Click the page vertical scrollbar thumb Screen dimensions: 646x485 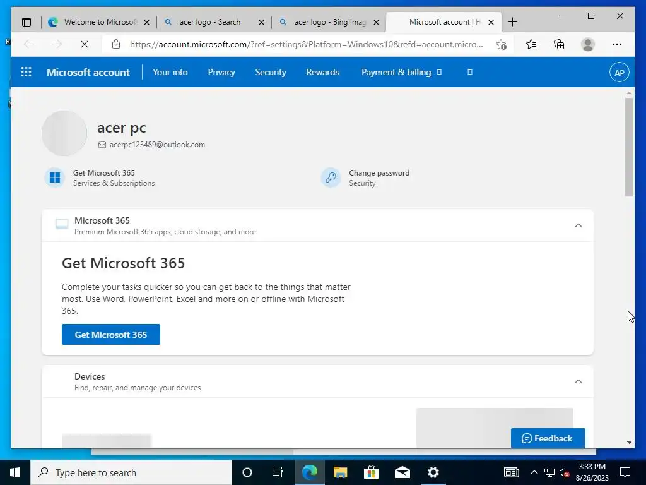[x=629, y=147]
